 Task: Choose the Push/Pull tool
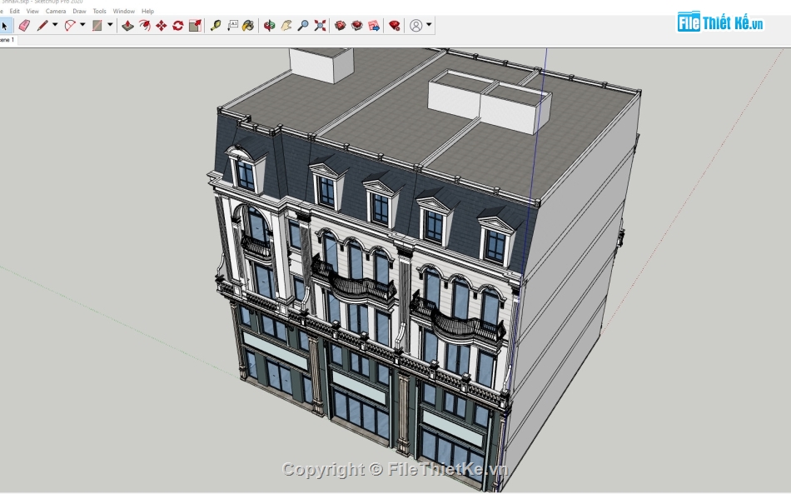(x=127, y=25)
